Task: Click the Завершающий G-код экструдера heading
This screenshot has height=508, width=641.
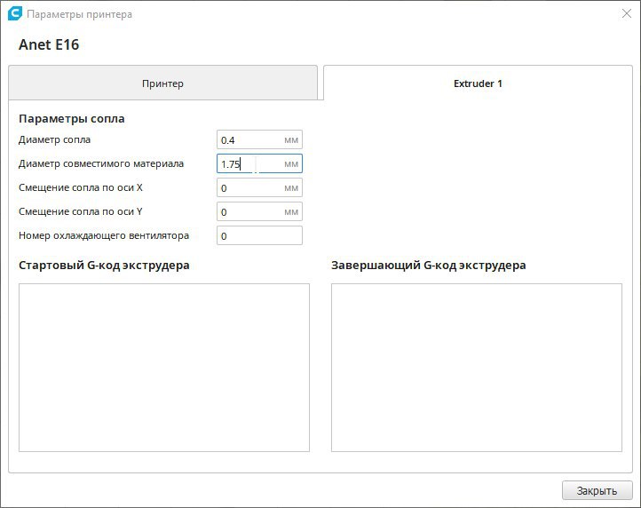Action: (x=429, y=265)
